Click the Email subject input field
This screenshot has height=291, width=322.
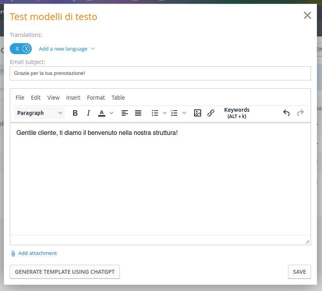coord(160,73)
